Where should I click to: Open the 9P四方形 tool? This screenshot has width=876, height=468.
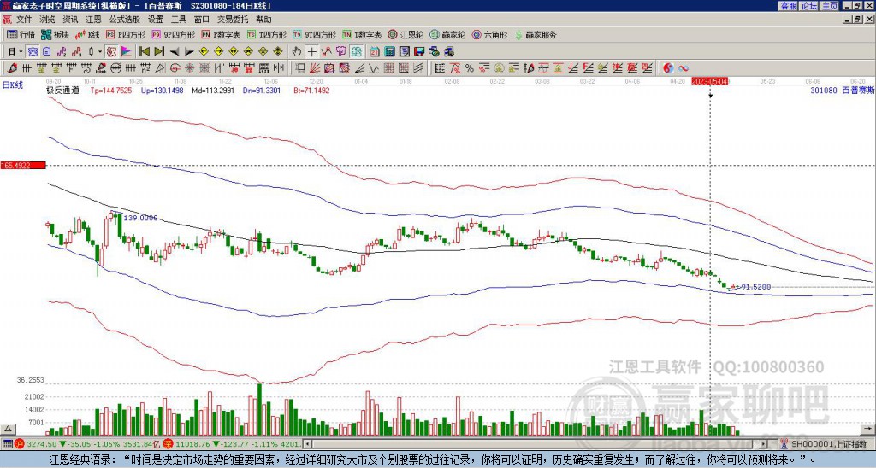pos(173,34)
